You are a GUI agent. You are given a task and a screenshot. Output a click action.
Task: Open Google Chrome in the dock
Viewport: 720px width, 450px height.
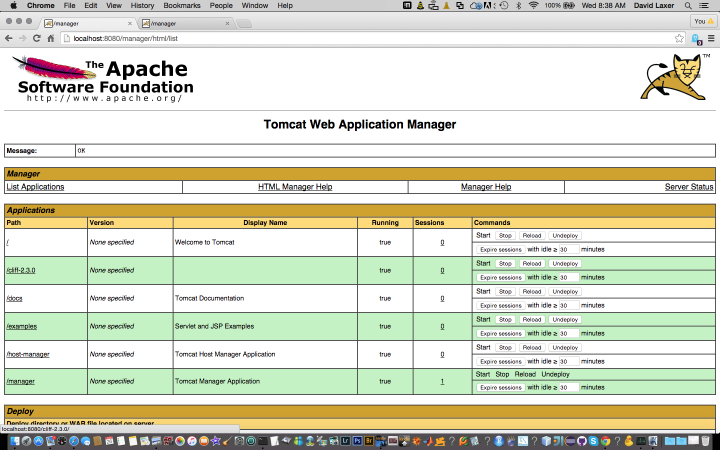click(x=605, y=441)
